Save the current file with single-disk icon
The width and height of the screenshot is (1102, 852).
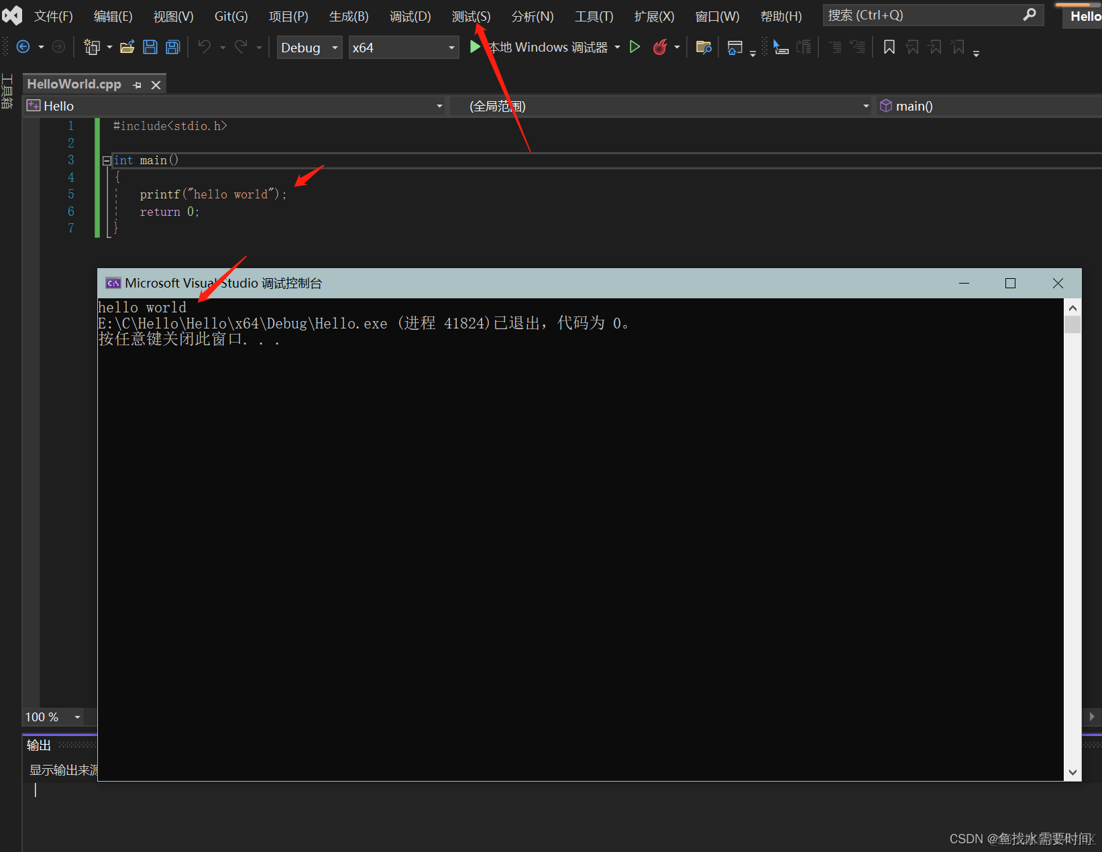(150, 47)
